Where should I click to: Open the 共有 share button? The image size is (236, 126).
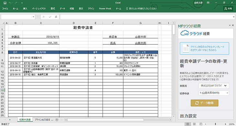[x=228, y=9]
